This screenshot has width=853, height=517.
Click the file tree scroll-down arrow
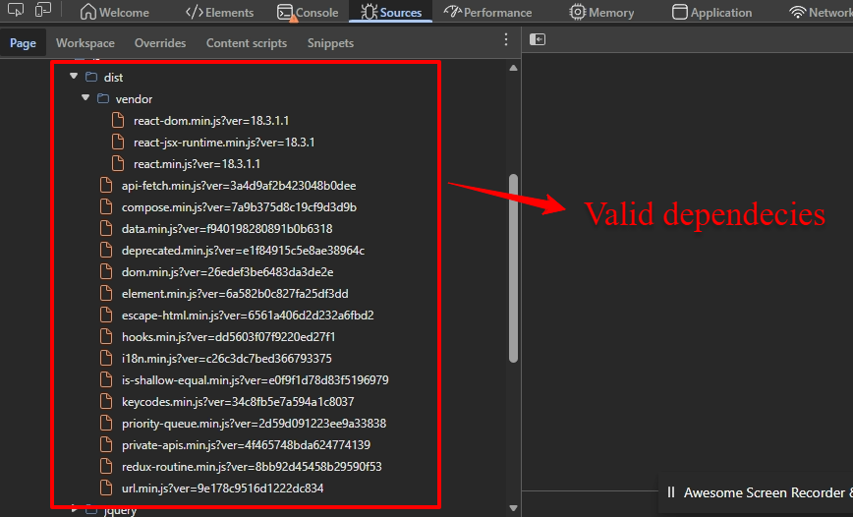513,508
